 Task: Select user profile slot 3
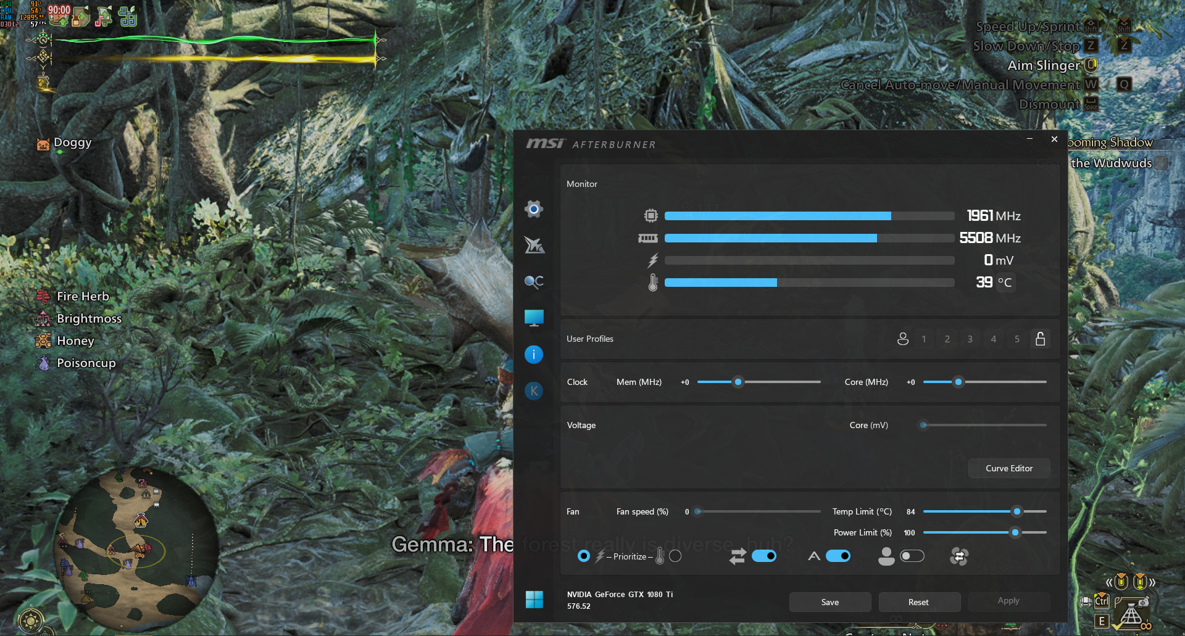click(970, 339)
